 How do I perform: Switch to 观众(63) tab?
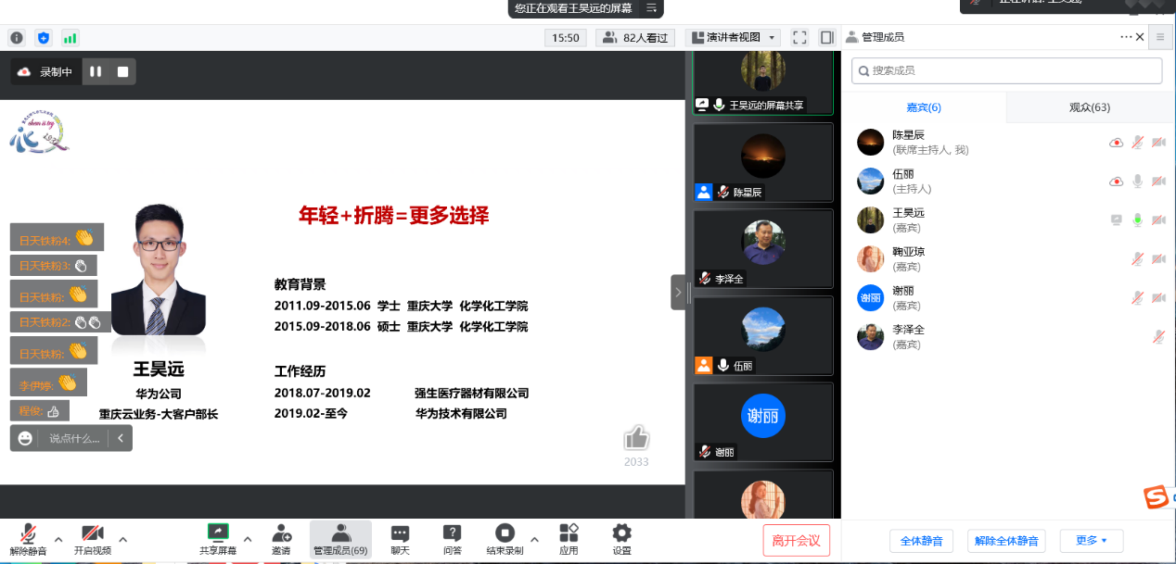coord(1089,107)
